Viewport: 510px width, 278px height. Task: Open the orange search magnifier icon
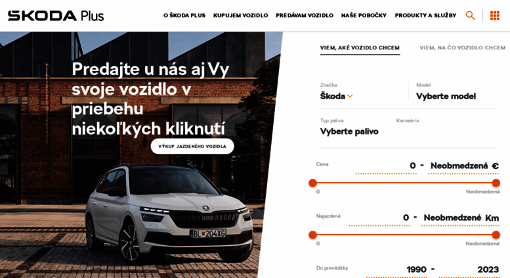tap(470, 15)
